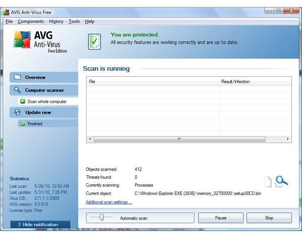
Task: Open the File menu
Action: click(x=9, y=21)
